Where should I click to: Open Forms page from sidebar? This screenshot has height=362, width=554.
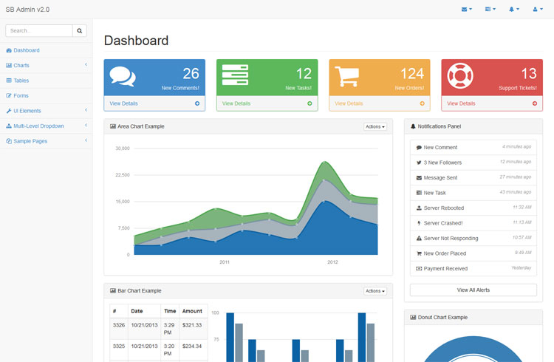(x=21, y=95)
